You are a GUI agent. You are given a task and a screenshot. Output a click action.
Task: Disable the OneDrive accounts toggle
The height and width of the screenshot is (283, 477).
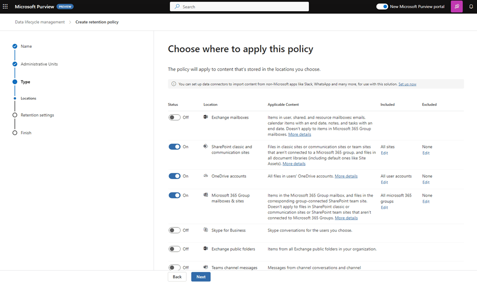pyautogui.click(x=175, y=176)
